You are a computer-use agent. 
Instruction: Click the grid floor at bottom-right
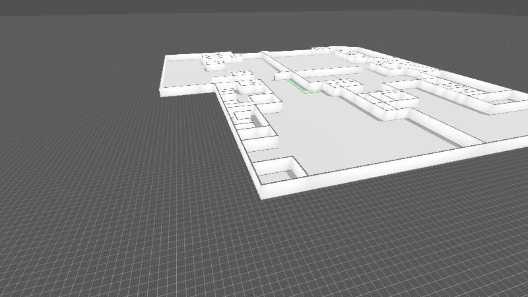[x=429, y=251]
